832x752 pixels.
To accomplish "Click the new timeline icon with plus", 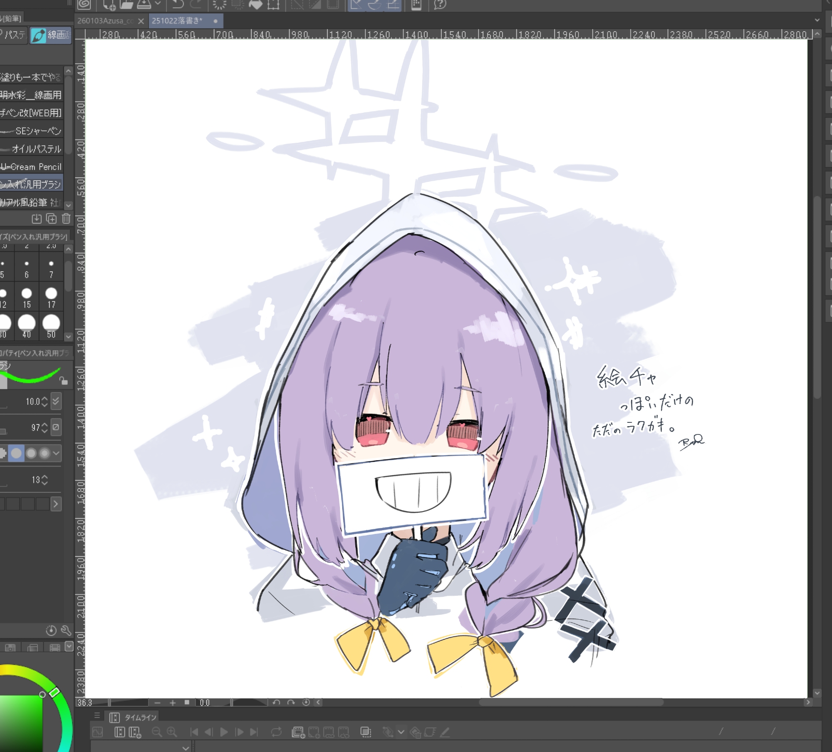I will [135, 732].
